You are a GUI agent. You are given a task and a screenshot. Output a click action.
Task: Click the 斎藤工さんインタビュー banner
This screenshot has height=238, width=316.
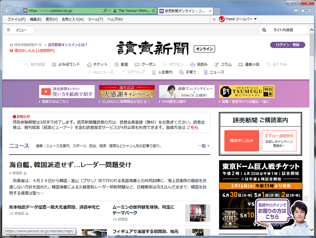pyautogui.click(x=187, y=92)
